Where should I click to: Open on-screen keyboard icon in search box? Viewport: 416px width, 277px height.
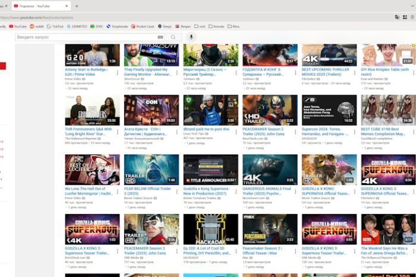click(x=160, y=37)
